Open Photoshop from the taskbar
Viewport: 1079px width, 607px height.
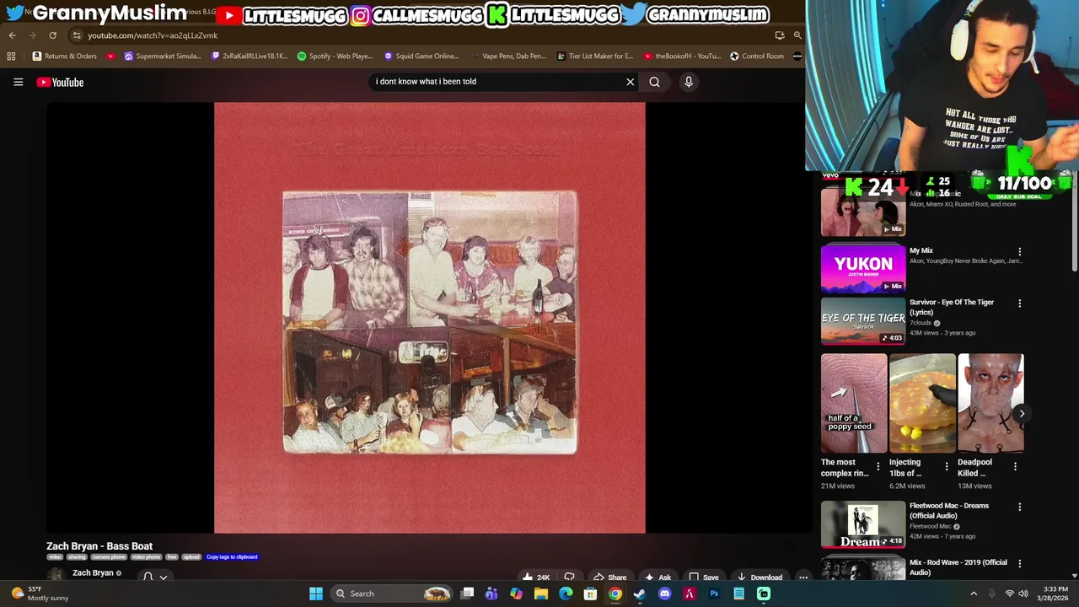point(714,594)
